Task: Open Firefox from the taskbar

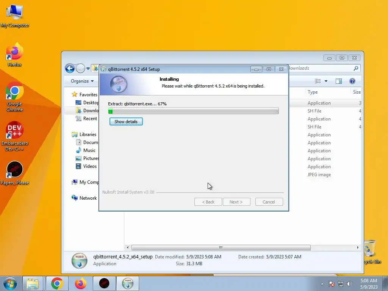Action: [80, 283]
